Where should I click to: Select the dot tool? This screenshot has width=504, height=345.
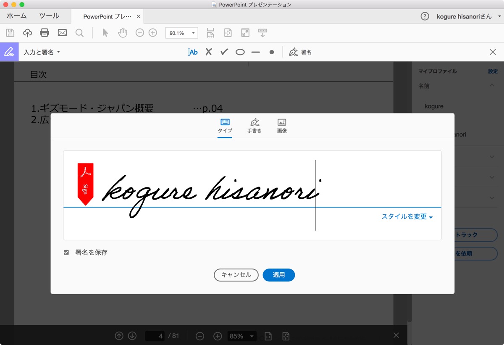272,52
